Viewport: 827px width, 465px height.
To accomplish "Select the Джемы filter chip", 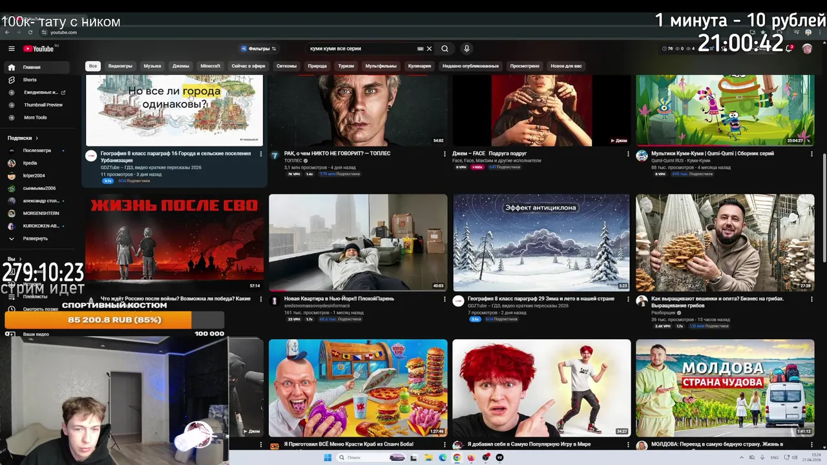I will pyautogui.click(x=181, y=66).
